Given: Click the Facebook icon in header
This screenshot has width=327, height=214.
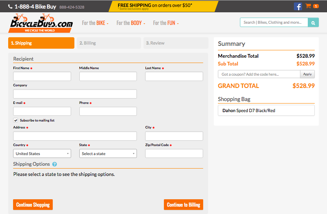Looking at the screenshot, I should point(298,6).
